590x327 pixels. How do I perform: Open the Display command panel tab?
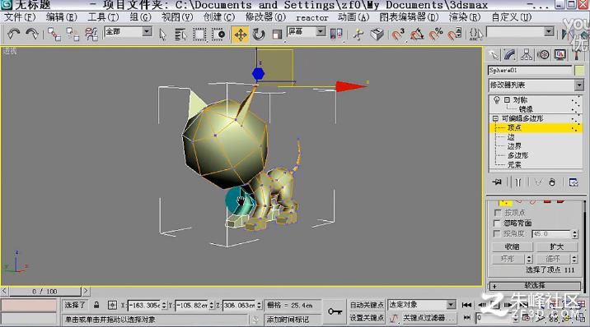560,55
